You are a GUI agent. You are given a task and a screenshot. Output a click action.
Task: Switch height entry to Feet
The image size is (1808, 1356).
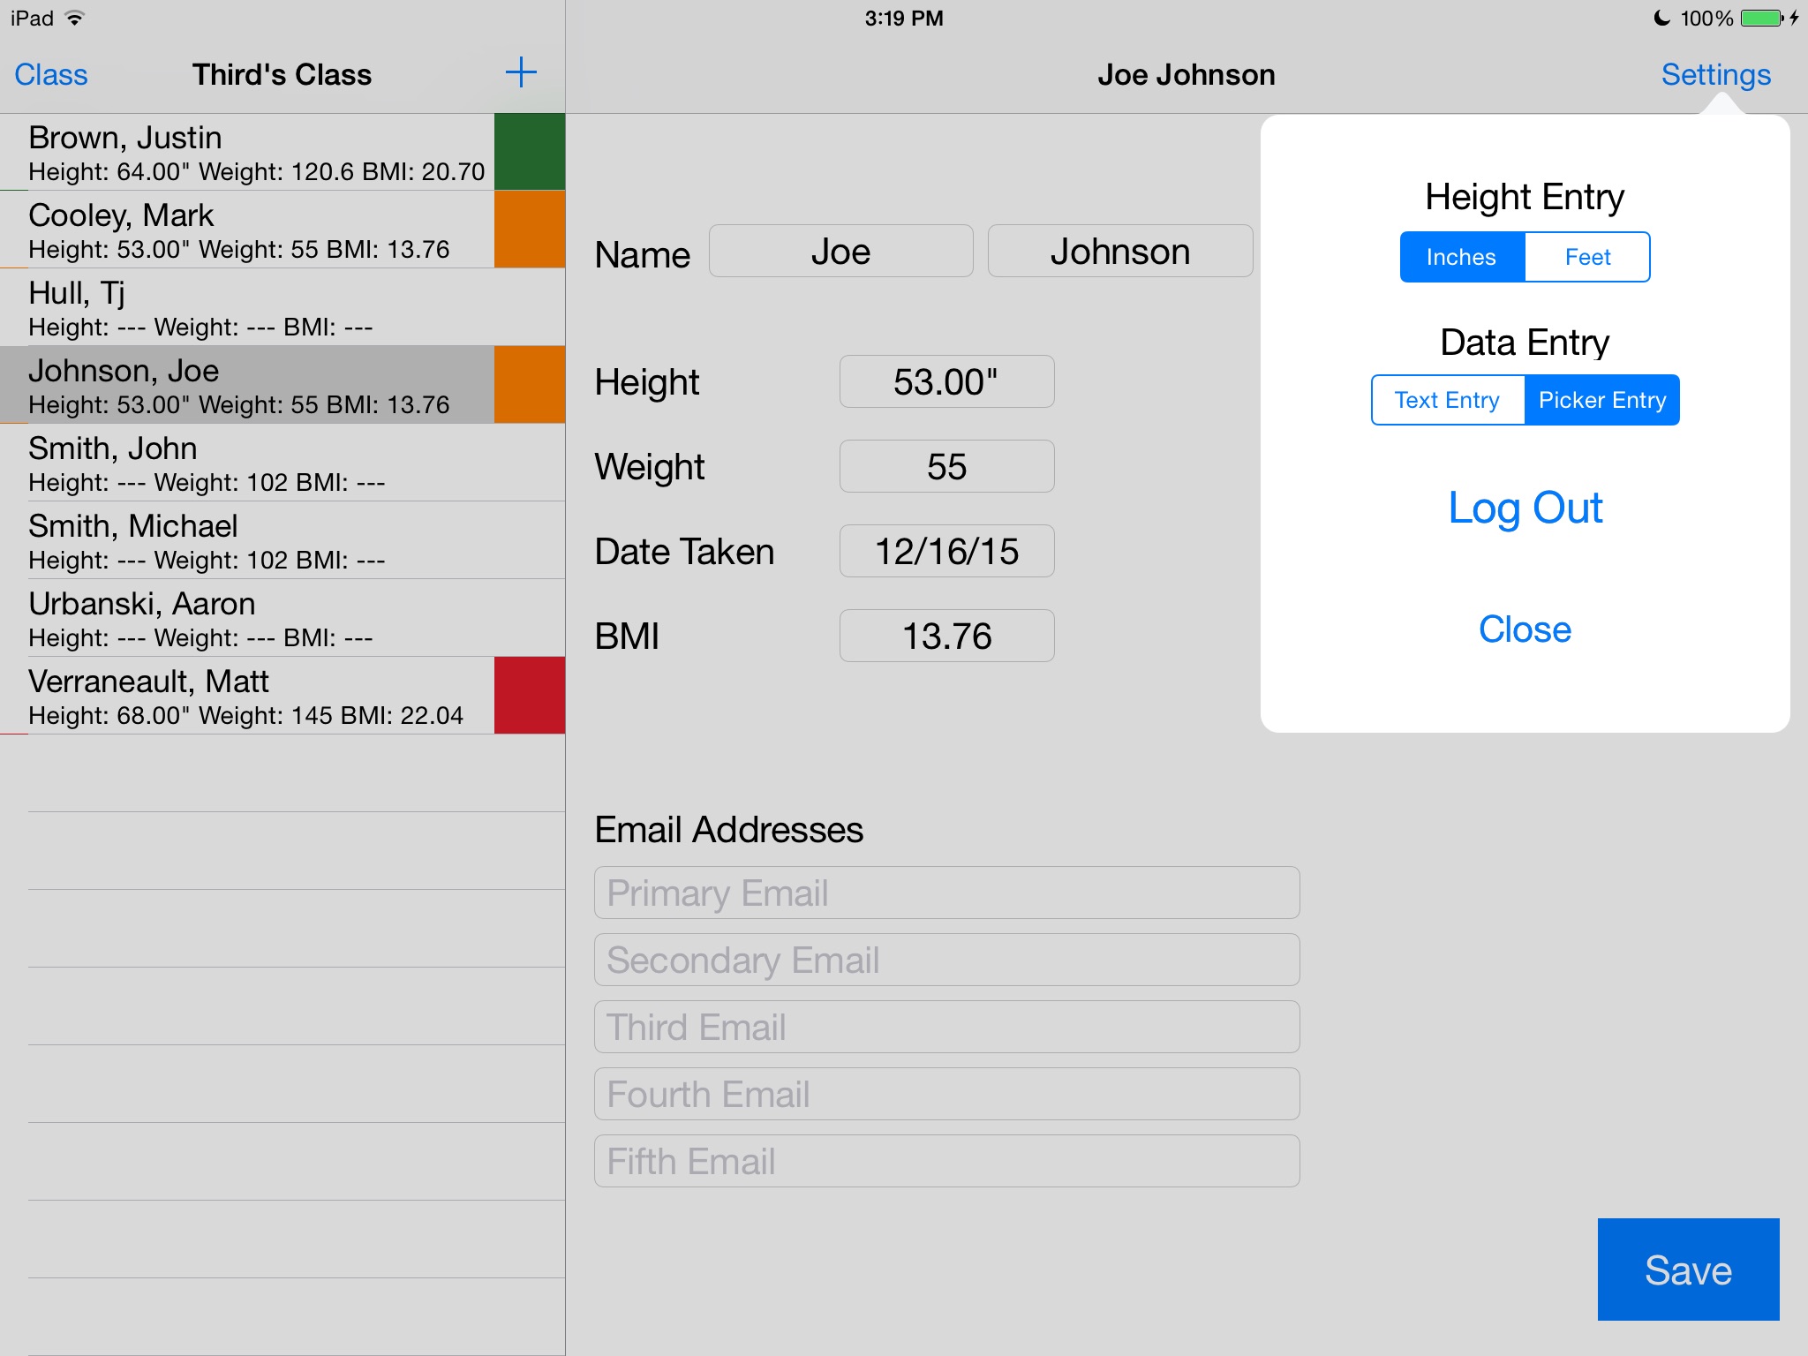1587,257
